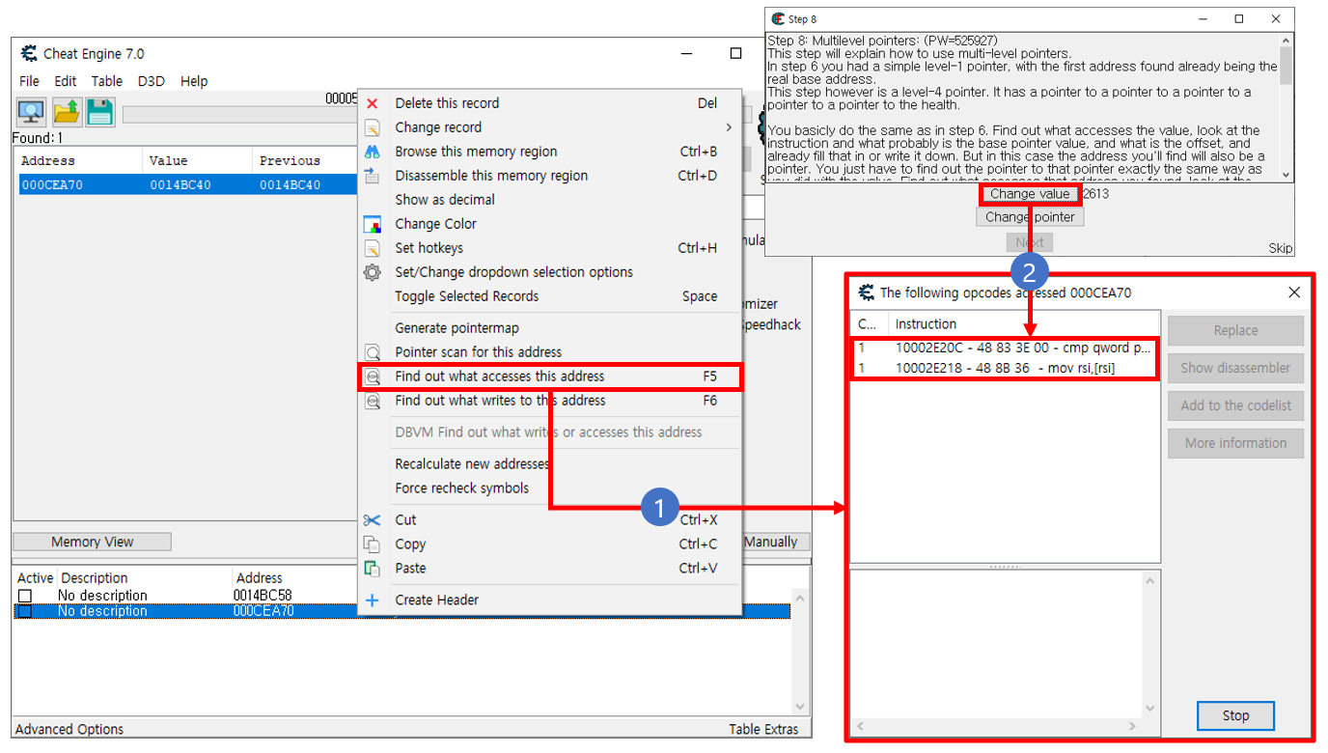1328x753 pixels.
Task: Choose Force recheck symbols
Action: 548,488
